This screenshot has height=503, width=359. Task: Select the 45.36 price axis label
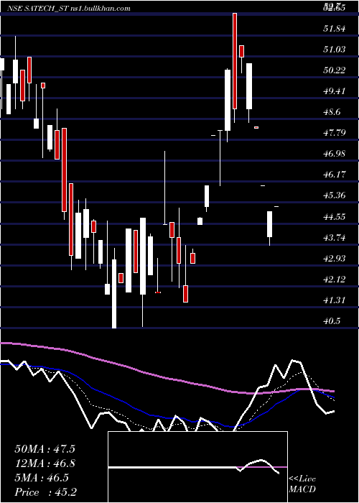(x=335, y=195)
